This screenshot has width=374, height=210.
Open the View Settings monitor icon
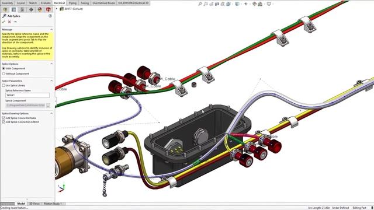269,4
